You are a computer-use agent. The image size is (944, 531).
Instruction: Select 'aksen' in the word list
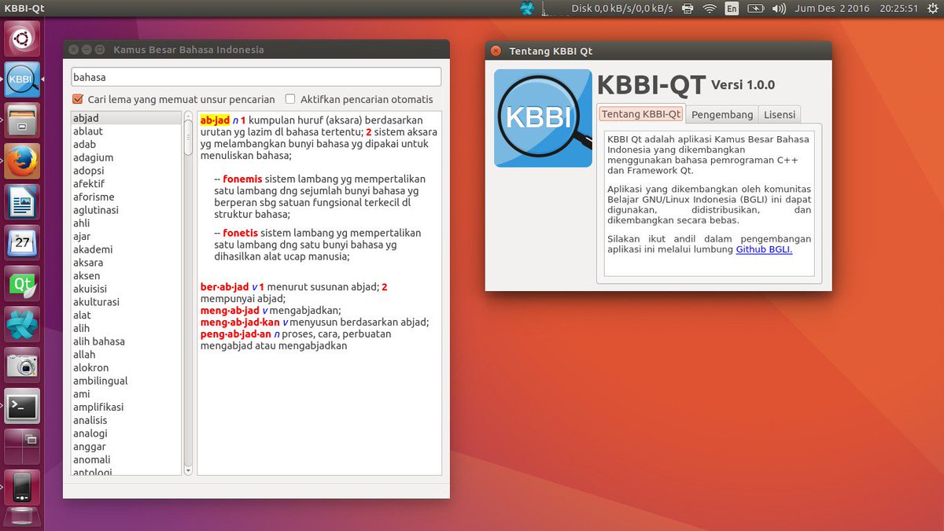tap(126, 275)
